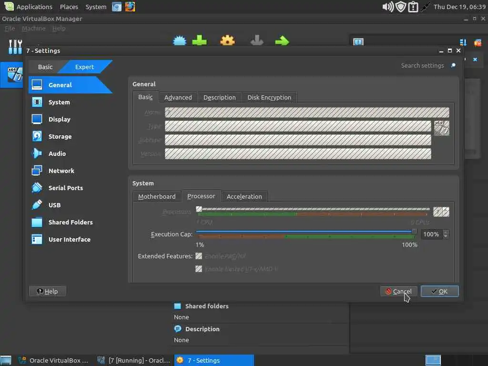Click the search magnifier icon in settings
Screen dimensions: 488x366
click(x=454, y=65)
